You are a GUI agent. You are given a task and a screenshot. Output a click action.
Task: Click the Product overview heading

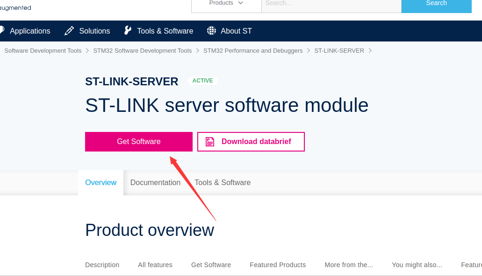(x=150, y=230)
